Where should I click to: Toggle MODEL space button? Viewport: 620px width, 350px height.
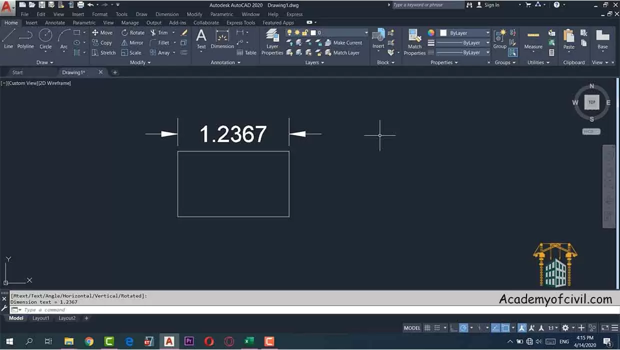412,328
